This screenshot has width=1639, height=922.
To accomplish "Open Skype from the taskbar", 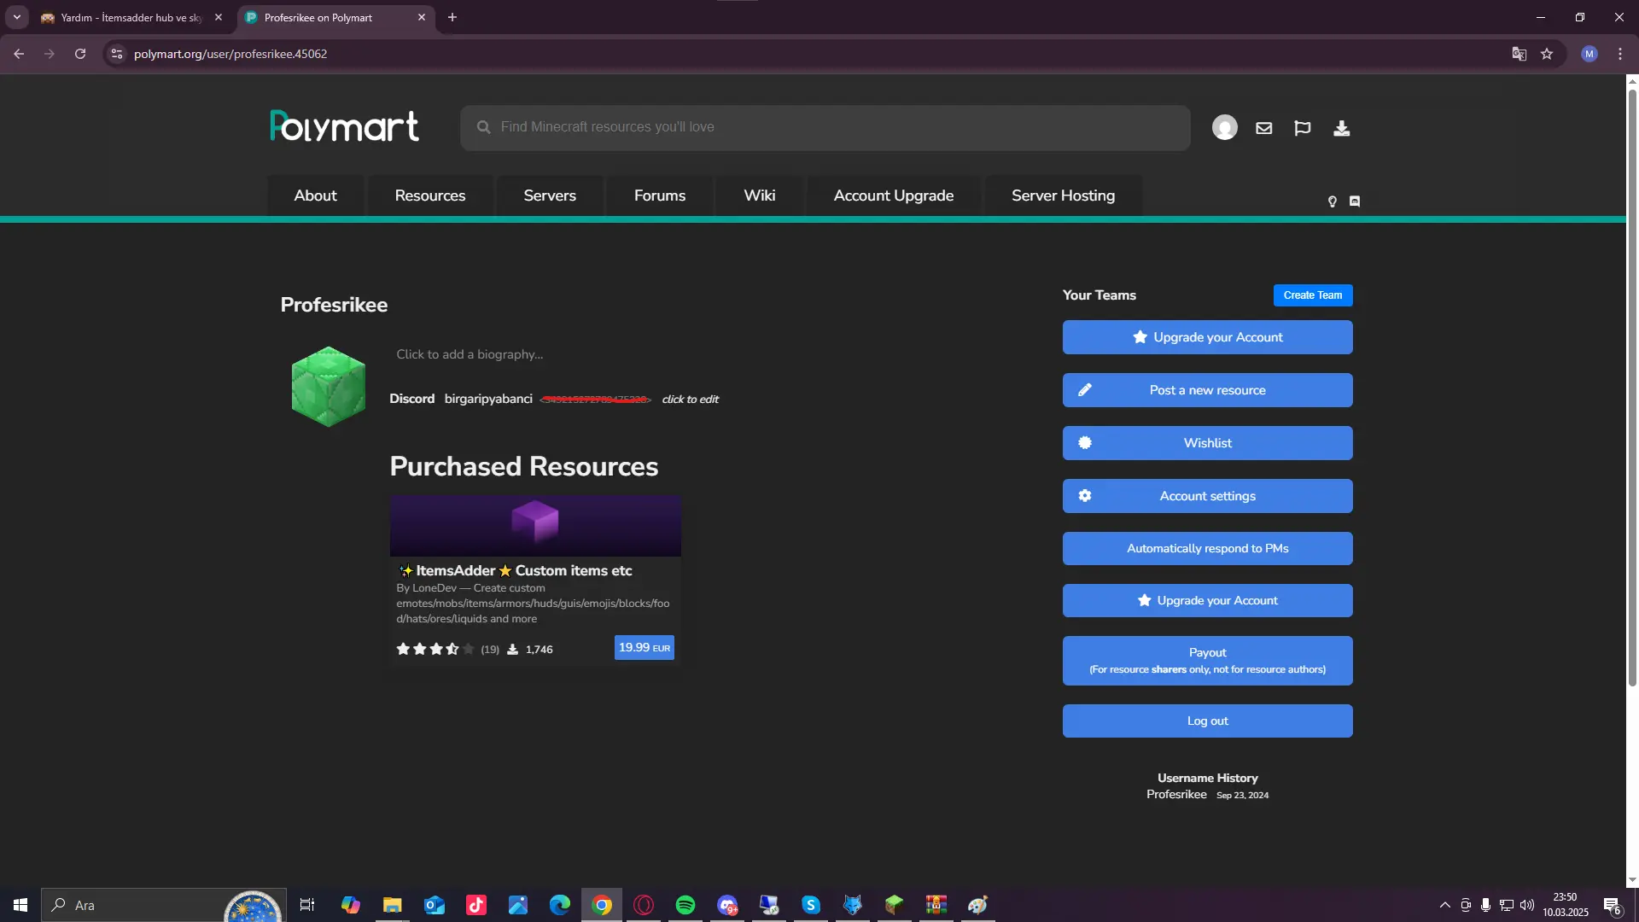I will tap(811, 905).
